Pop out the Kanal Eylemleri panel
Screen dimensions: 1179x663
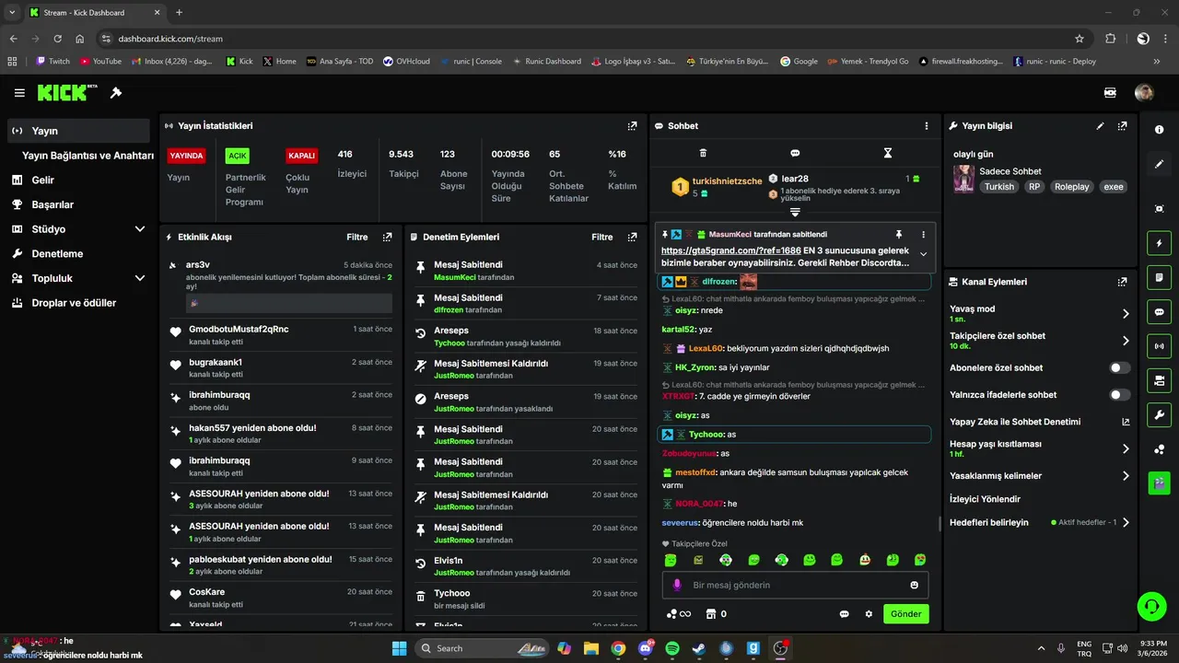pos(1122,282)
